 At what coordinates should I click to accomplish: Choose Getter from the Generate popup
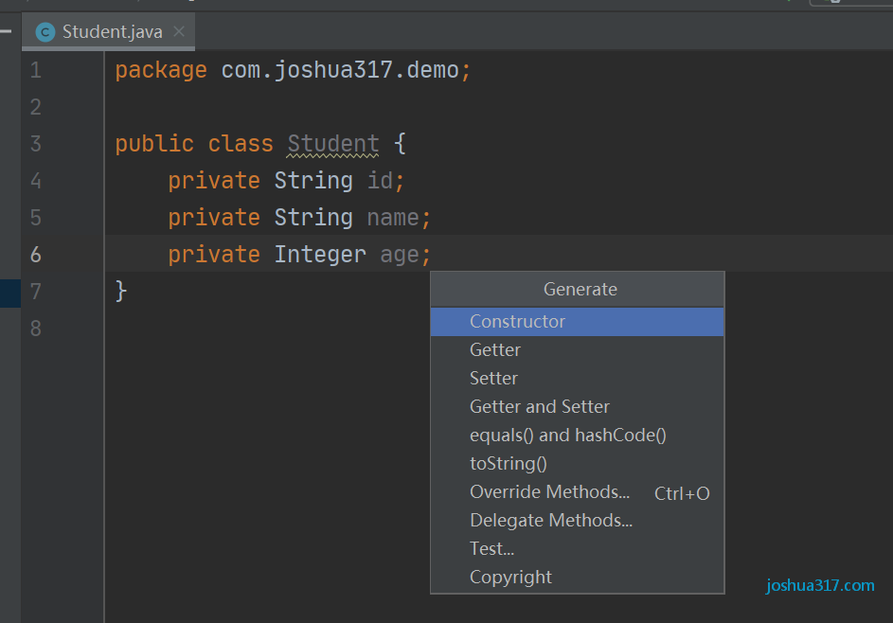click(577, 350)
